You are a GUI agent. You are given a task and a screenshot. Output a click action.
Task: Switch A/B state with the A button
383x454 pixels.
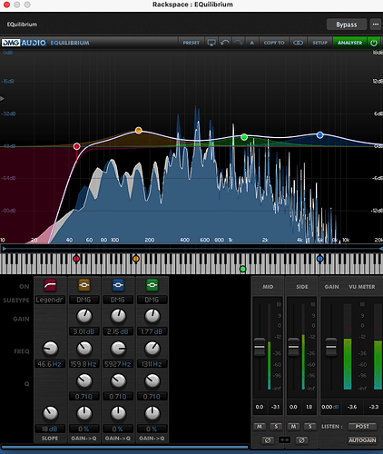click(251, 43)
